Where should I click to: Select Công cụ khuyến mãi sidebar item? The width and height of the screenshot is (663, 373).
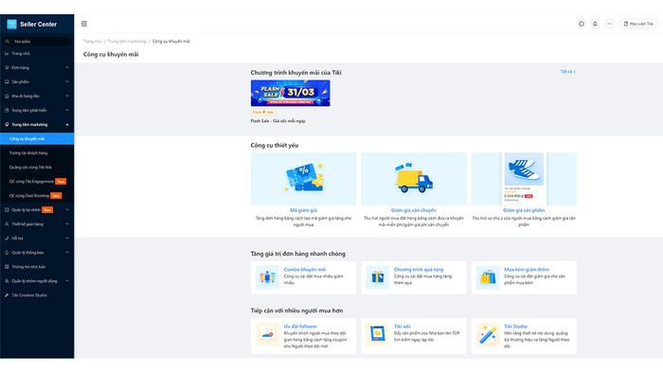[x=37, y=138]
